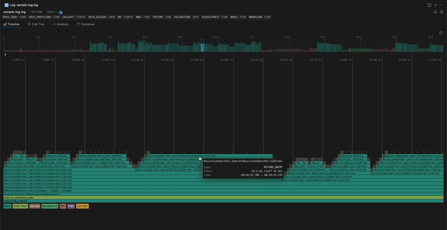The image size is (447, 230).
Task: Select the Callout legend swatch
Action: click(x=82, y=206)
